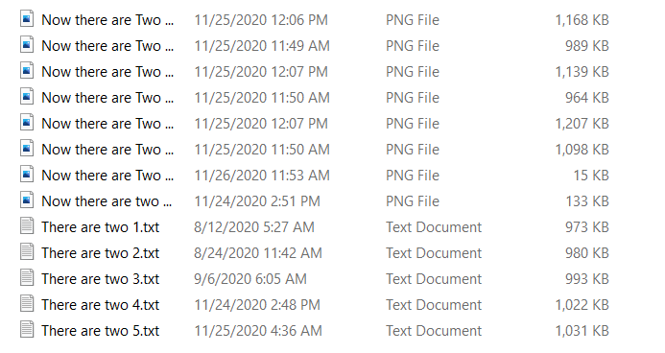Select the 1,031 KB size entry
The width and height of the screenshot is (665, 353).
[582, 331]
